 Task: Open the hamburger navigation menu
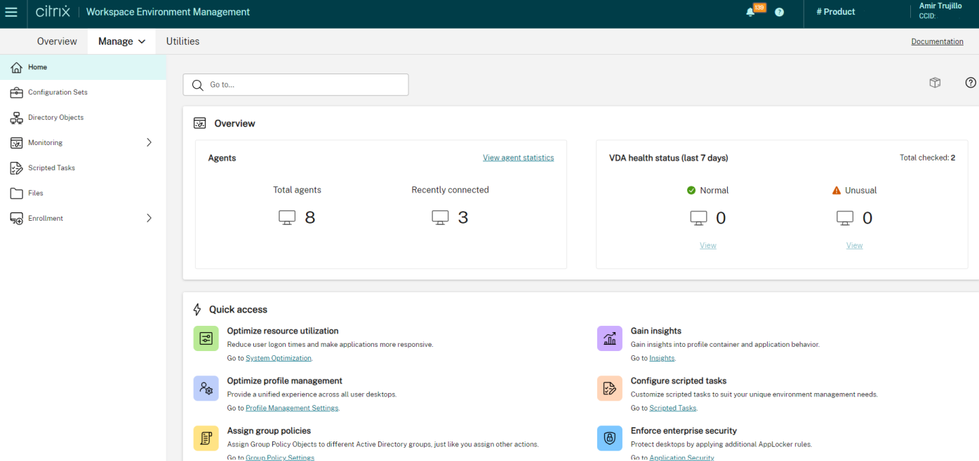[x=11, y=12]
